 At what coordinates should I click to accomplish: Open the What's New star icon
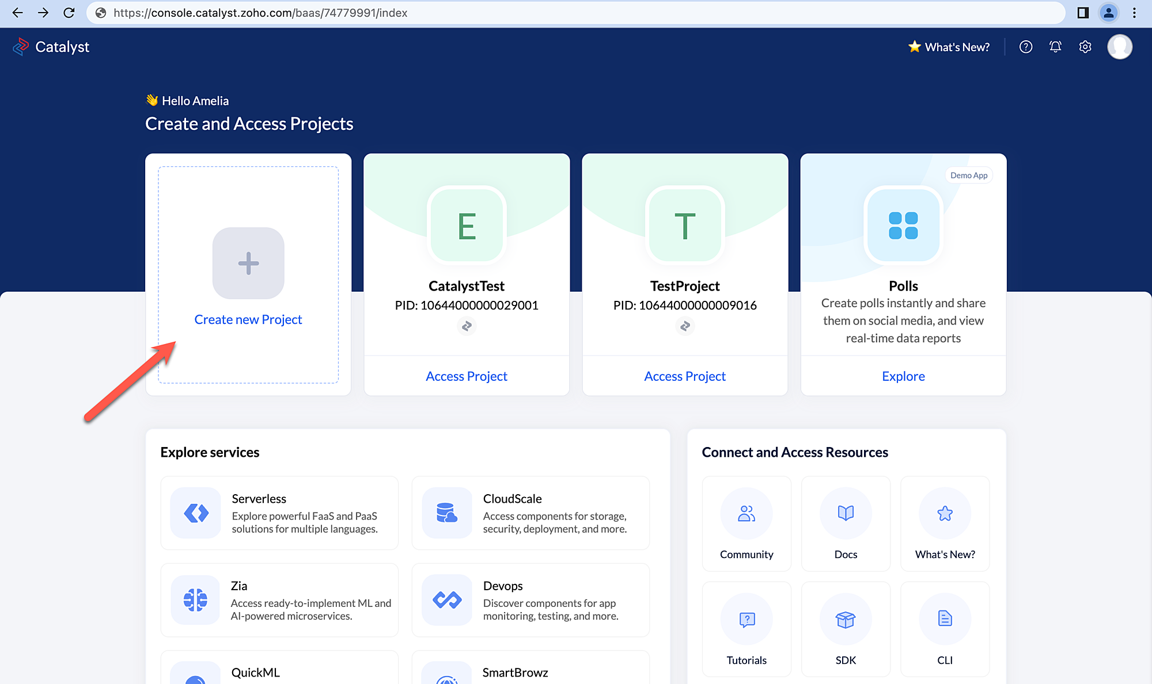(x=911, y=47)
